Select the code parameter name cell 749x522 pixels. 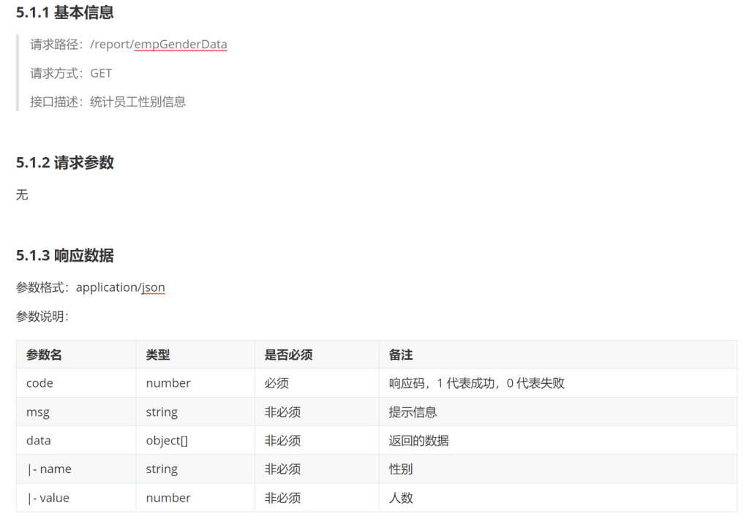tap(39, 383)
